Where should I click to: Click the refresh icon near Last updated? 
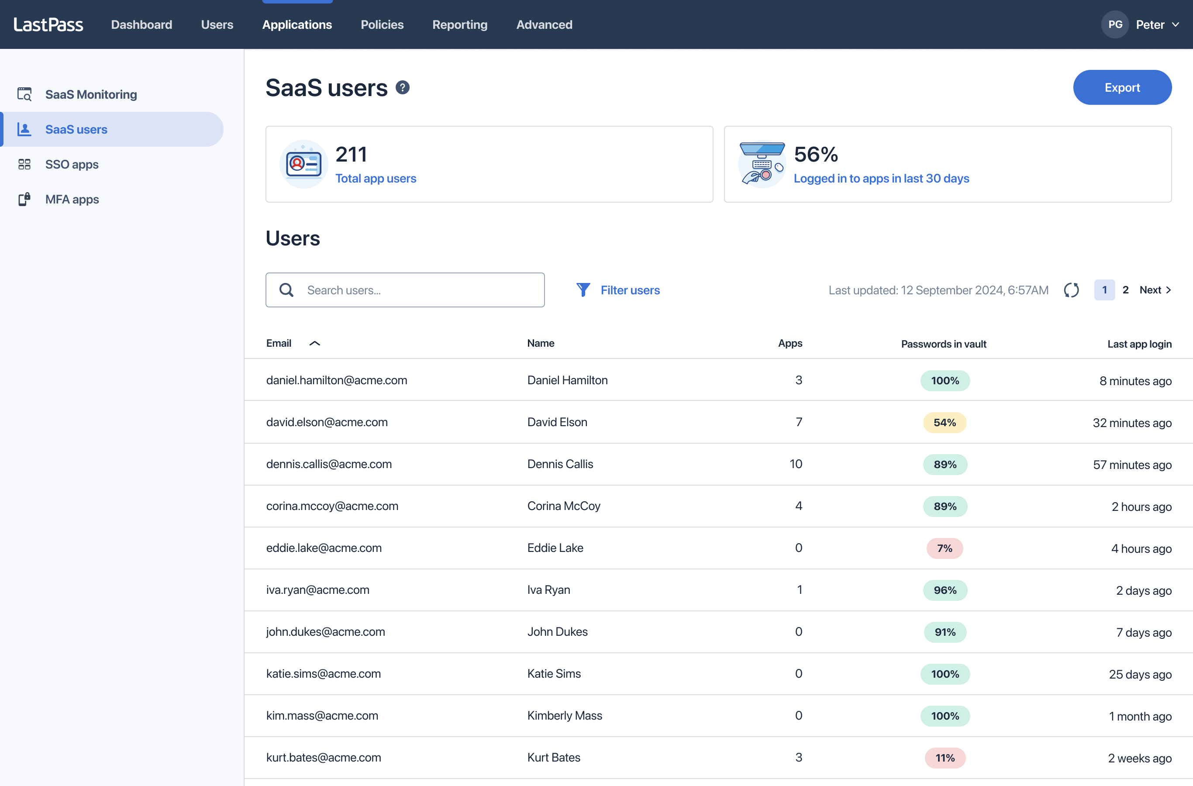point(1071,290)
